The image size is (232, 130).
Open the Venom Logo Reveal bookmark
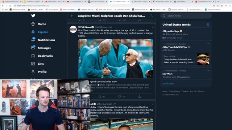[18, 9]
